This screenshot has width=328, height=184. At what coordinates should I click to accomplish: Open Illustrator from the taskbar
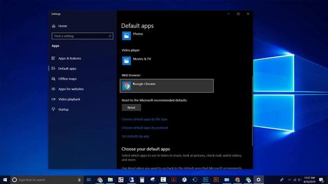point(216,179)
